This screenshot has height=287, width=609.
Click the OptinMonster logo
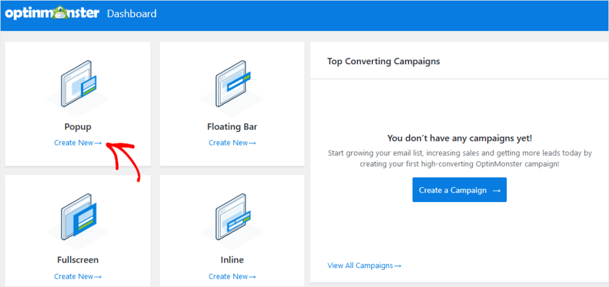pos(52,13)
